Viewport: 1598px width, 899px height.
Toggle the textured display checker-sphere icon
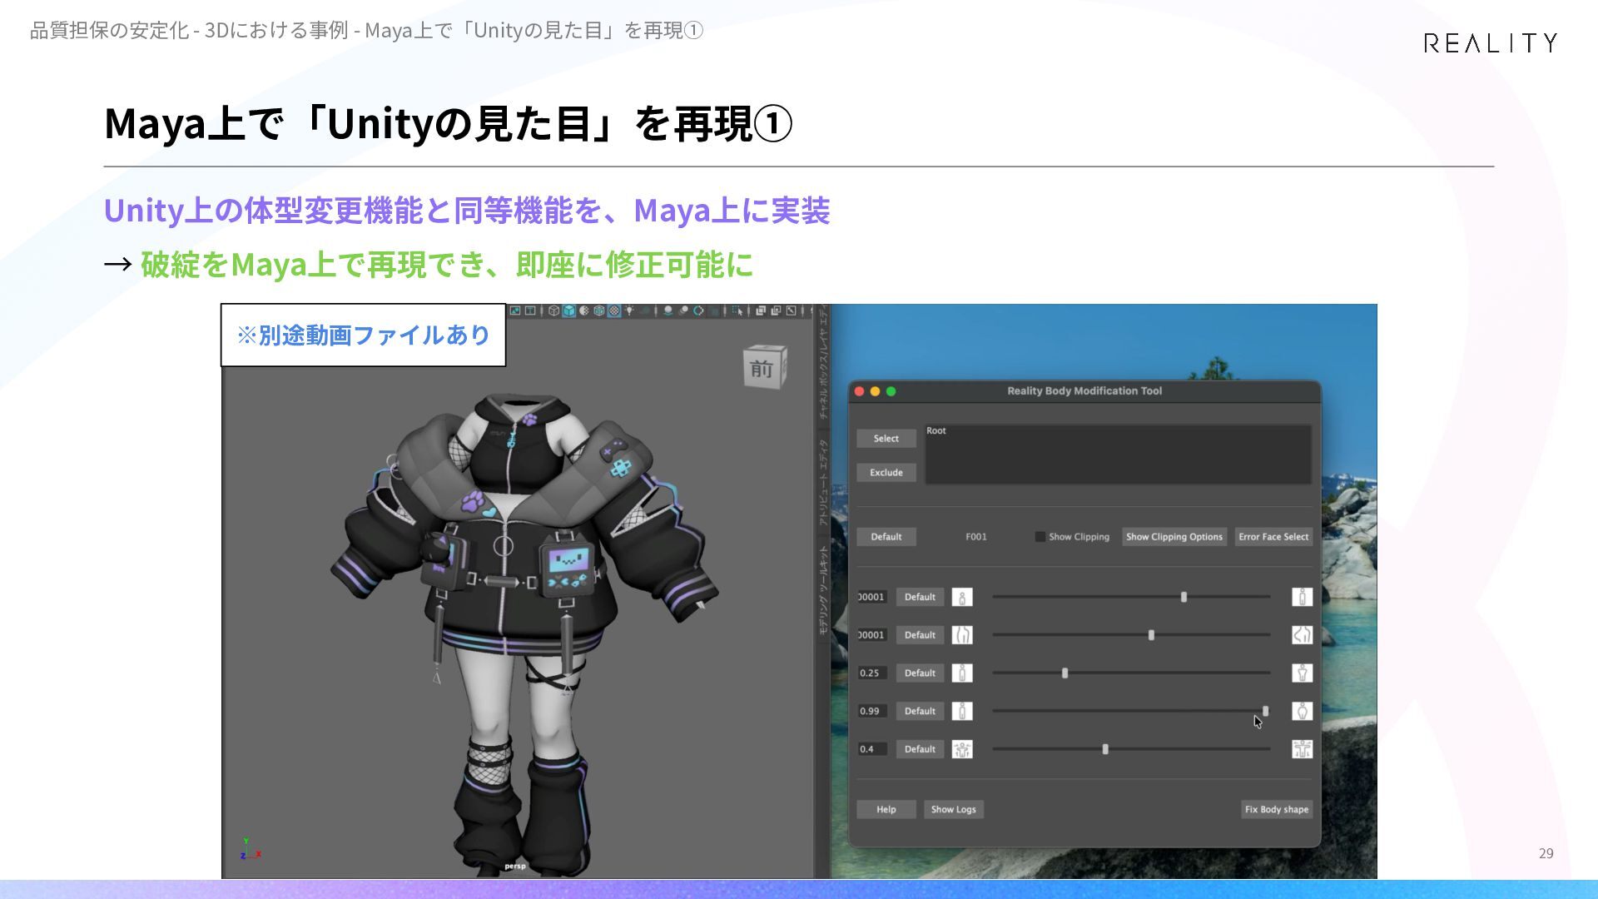[x=614, y=311]
